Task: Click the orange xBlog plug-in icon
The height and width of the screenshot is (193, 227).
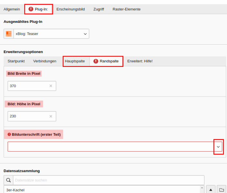Action: [9, 34]
